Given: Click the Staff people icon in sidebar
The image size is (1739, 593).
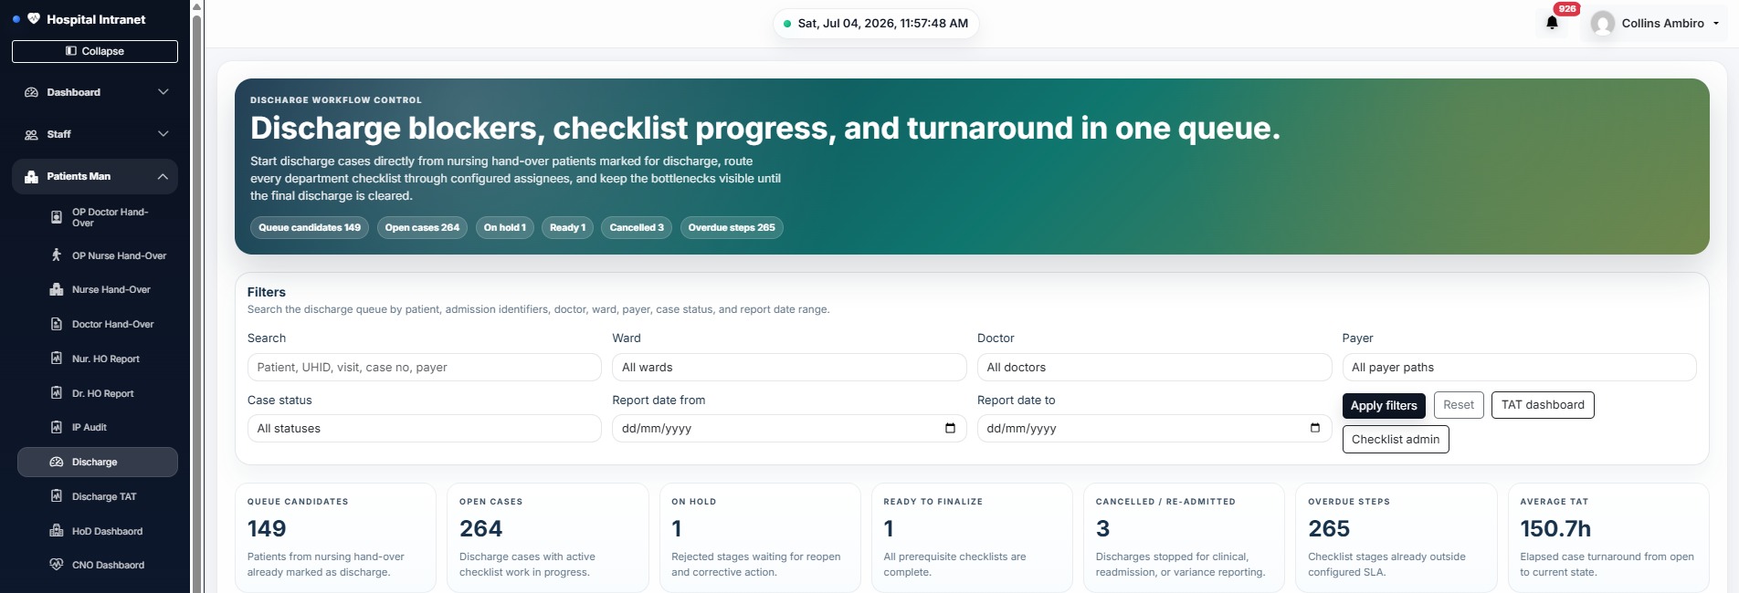Looking at the screenshot, I should point(31,134).
